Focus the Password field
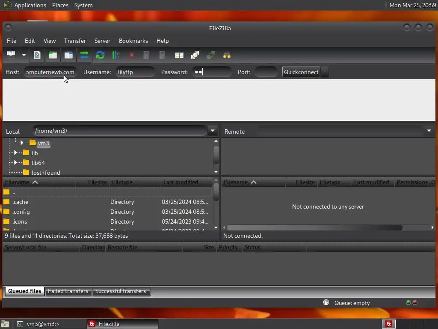The height and width of the screenshot is (329, 438). point(212,72)
